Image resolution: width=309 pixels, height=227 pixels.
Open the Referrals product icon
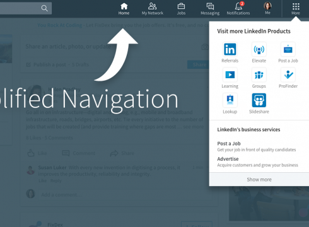pyautogui.click(x=230, y=49)
